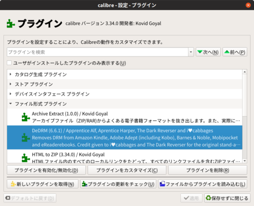Click 次へ(N) to find next match
The width and height of the screenshot is (254, 206).
click(x=208, y=52)
